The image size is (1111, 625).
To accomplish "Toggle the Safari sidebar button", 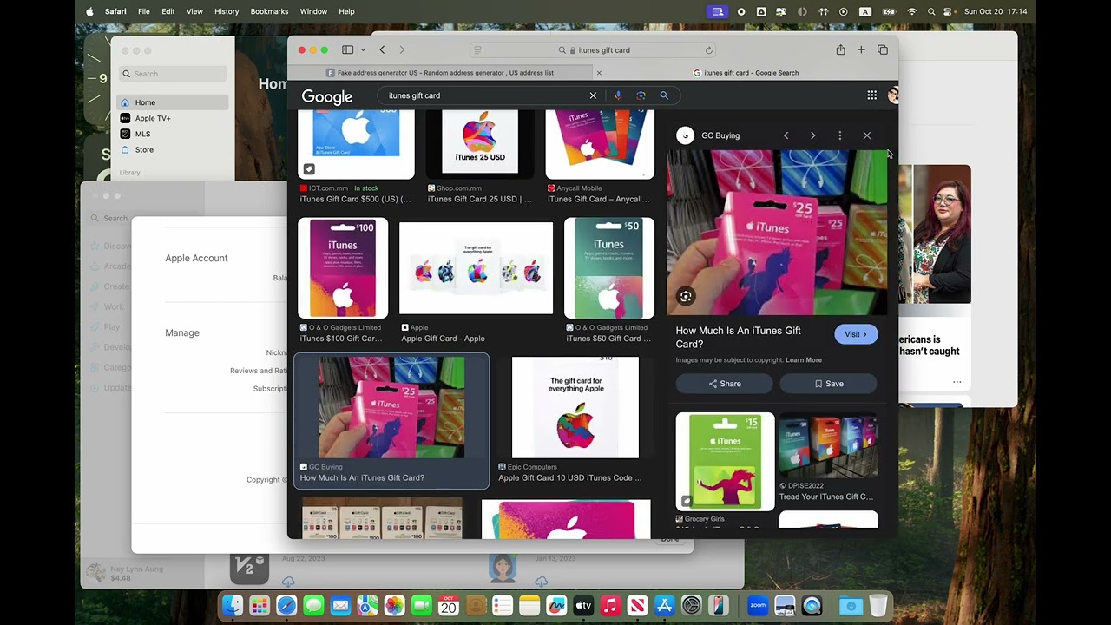I will pos(347,50).
